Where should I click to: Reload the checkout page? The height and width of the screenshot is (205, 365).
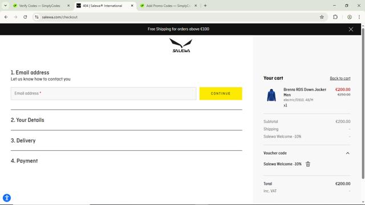pyautogui.click(x=25, y=17)
